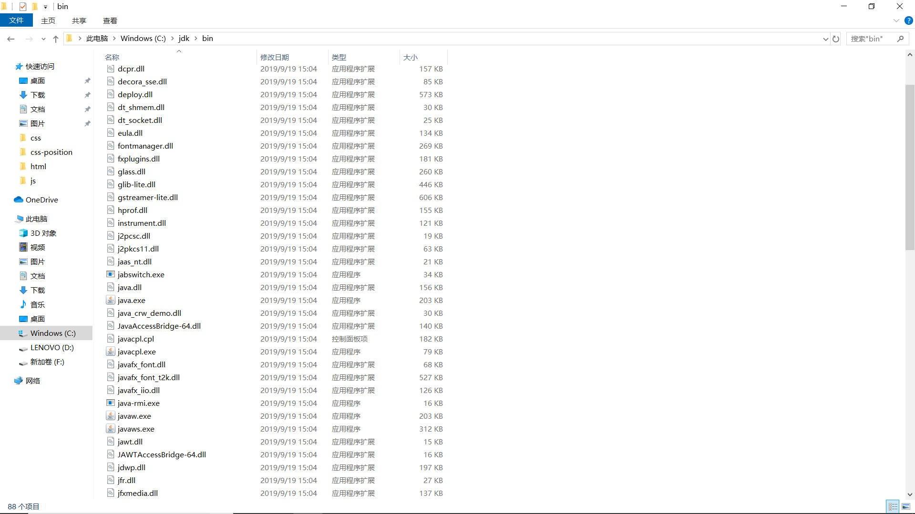Open the 主页 ribbon tab
The width and height of the screenshot is (915, 514).
pyautogui.click(x=48, y=20)
